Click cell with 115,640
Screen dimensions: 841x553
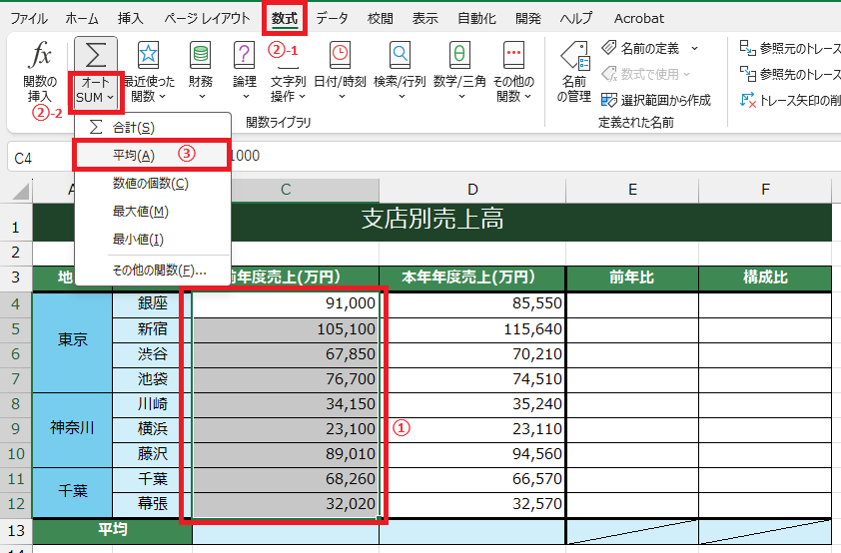click(472, 329)
